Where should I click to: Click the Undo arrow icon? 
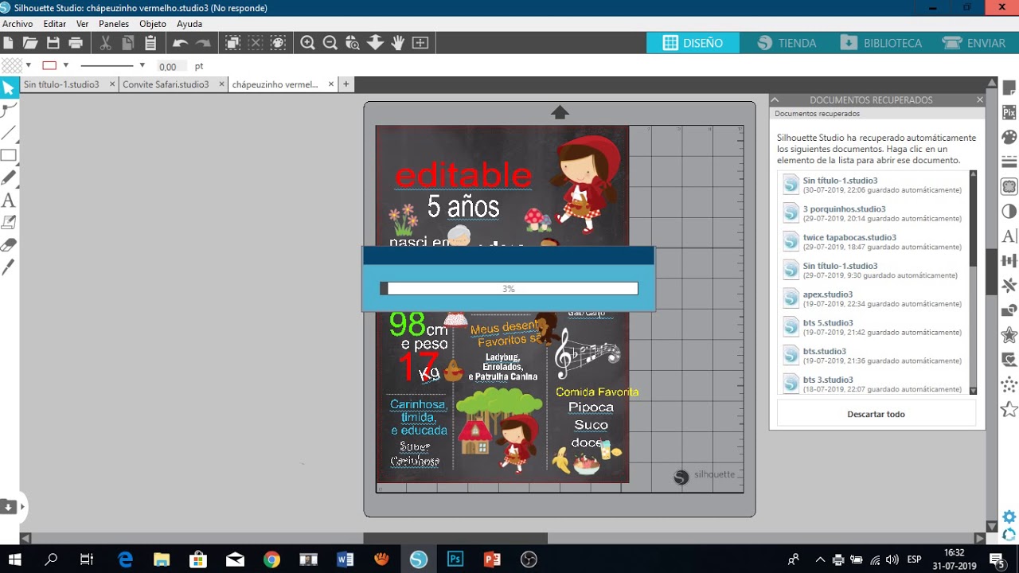coord(181,43)
